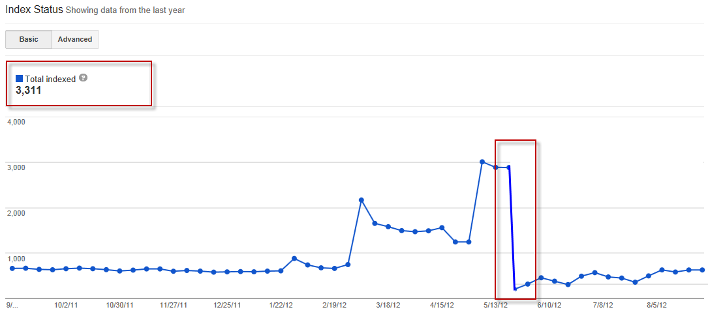Click the 10/2/11 date axis label
The width and height of the screenshot is (708, 318).
pyautogui.click(x=67, y=304)
